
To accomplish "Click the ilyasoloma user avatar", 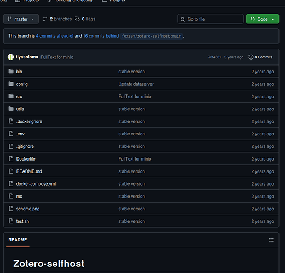I will [10, 57].
